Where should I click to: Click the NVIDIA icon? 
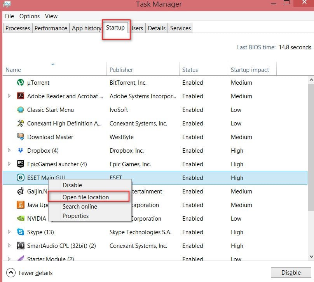click(21, 219)
